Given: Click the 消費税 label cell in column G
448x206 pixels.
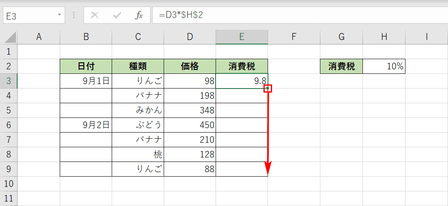Looking at the screenshot, I should tap(342, 66).
